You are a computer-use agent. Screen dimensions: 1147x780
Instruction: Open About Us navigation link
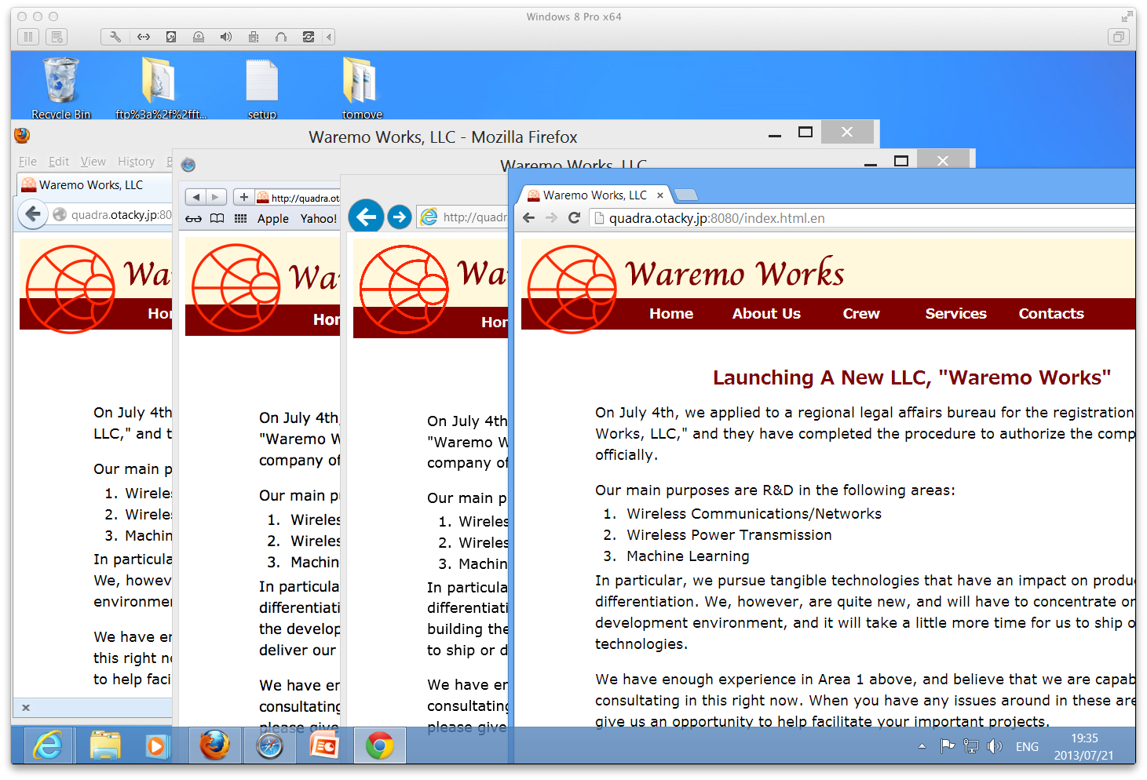(x=766, y=314)
